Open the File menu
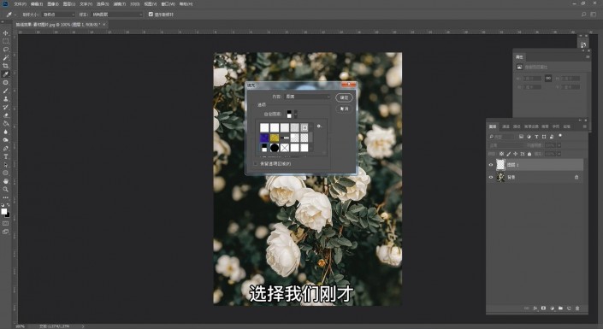The width and height of the screenshot is (603, 329). point(20,3)
